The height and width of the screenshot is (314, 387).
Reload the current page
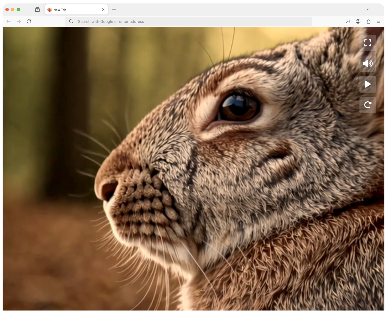(29, 21)
